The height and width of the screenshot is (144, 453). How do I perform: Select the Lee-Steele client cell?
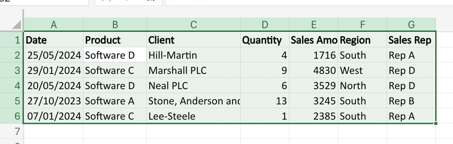pyautogui.click(x=193, y=116)
